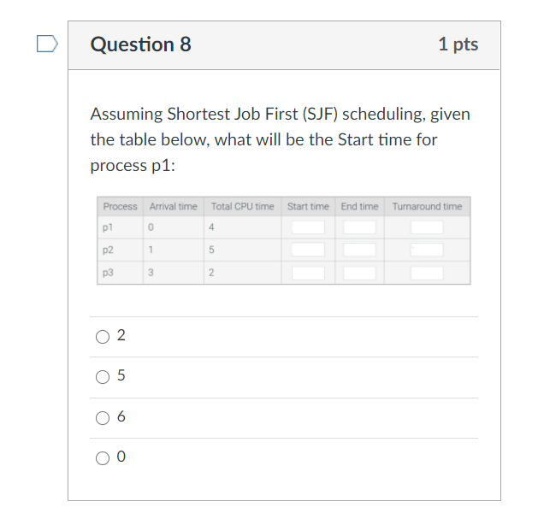Focus the End time box for p3
Viewport: 538px width, 525px height.
[359, 273]
